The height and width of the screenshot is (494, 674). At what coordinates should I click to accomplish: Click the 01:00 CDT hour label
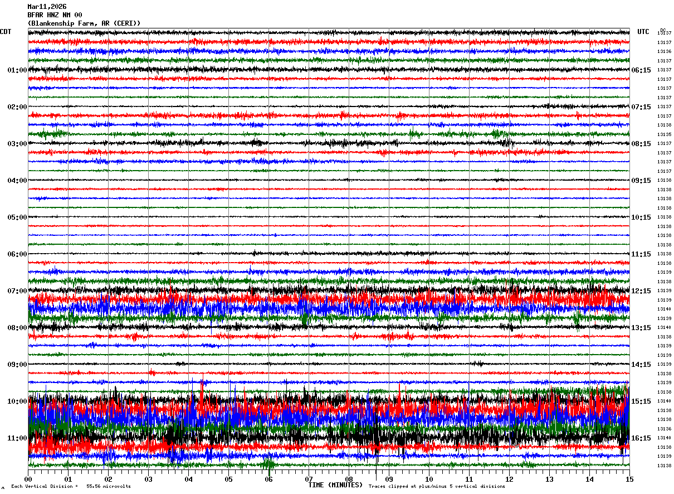(17, 70)
